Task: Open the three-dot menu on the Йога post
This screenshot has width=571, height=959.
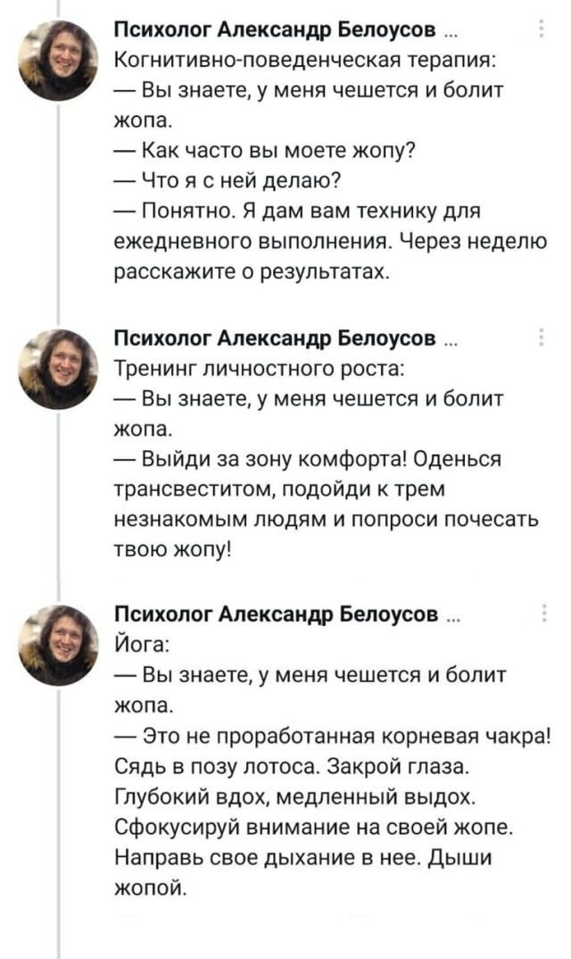Action: pos(543,612)
